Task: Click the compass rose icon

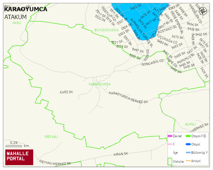Action: tap(203, 11)
